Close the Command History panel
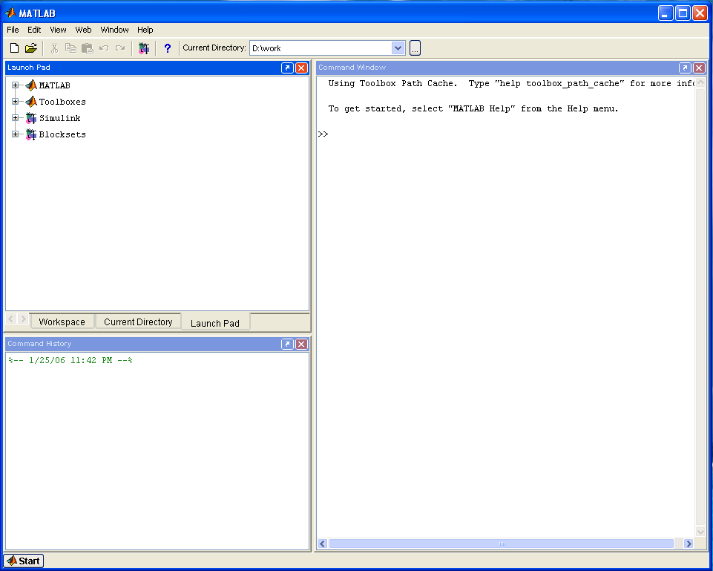The image size is (713, 571). [301, 344]
